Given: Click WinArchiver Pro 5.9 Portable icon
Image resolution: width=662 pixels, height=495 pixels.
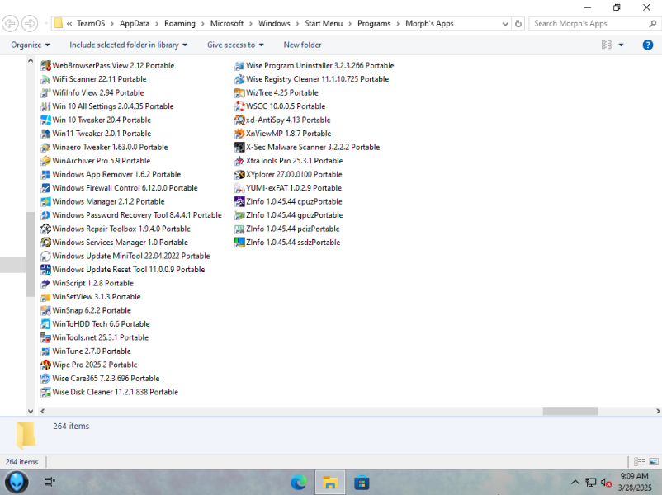Looking at the screenshot, I should (45, 161).
